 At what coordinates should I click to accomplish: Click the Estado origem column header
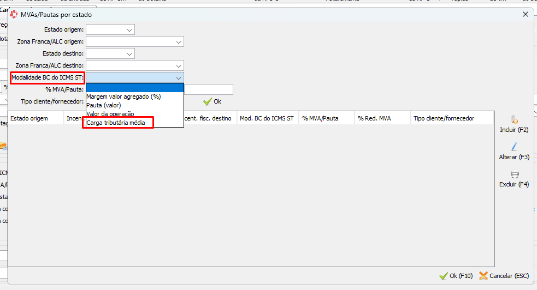(36, 118)
